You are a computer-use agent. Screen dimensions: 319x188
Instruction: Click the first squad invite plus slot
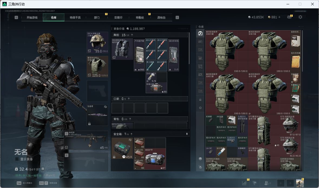280,183
